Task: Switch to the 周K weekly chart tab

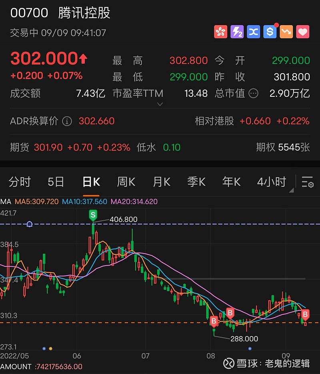Action: (x=126, y=182)
